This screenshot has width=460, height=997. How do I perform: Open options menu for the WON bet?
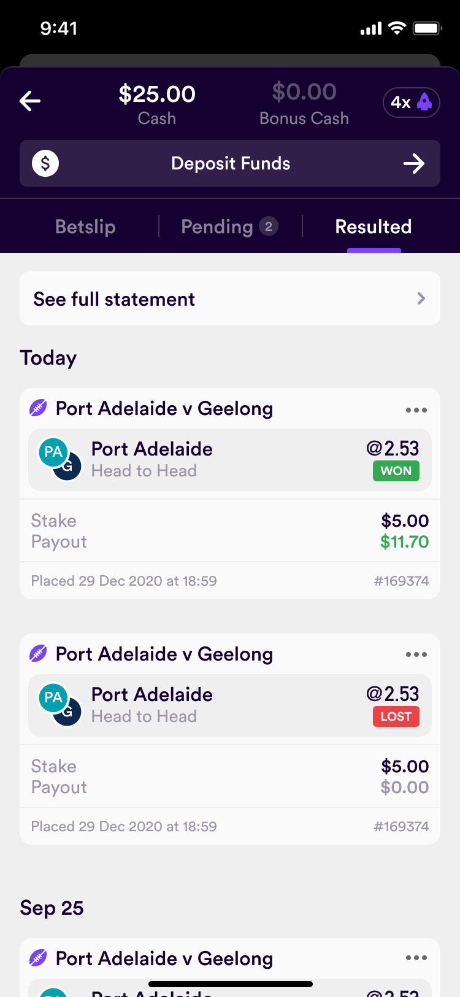click(x=416, y=410)
